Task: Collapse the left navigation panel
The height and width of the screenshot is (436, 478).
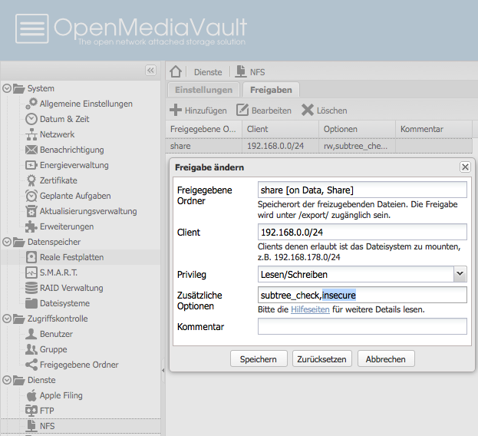Action: (150, 70)
